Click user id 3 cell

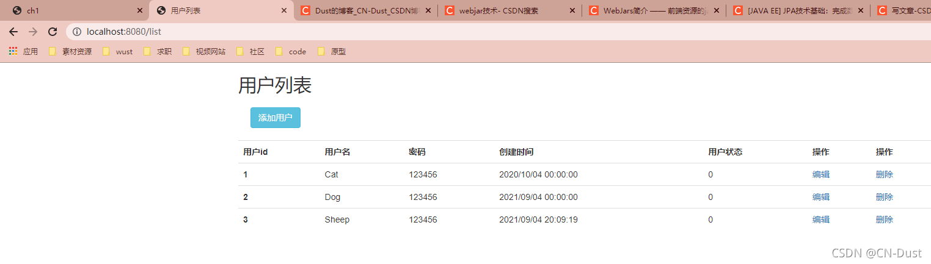point(246,219)
